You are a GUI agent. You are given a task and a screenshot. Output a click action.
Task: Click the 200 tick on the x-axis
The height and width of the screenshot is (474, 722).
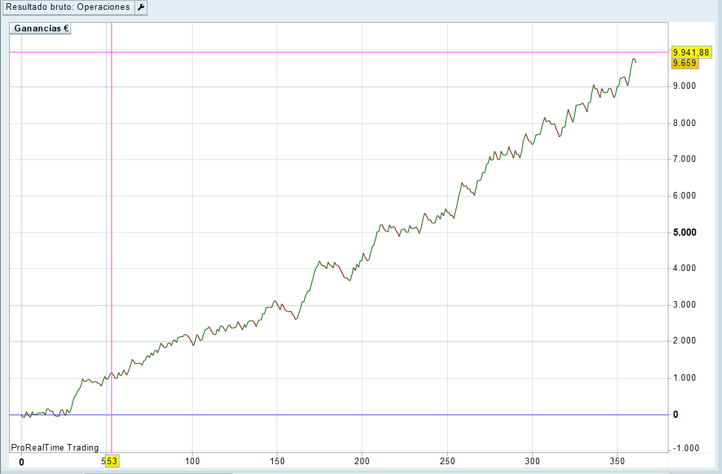pyautogui.click(x=362, y=461)
